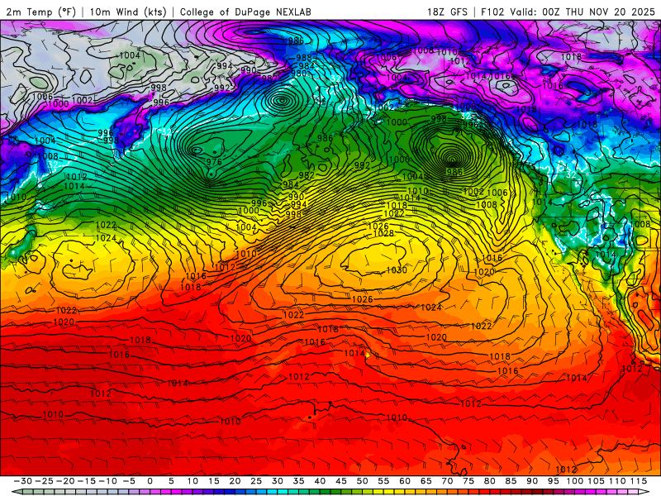Click the 40 value on the temperature legend
Screen dimensions: 661x496
[x=320, y=481]
